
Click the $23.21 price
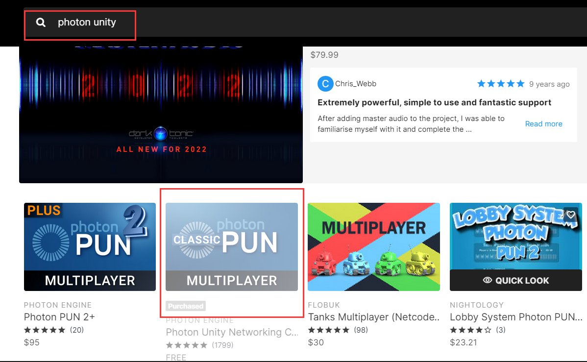[464, 342]
